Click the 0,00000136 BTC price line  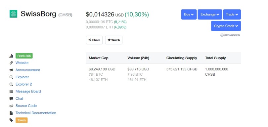click(106, 22)
